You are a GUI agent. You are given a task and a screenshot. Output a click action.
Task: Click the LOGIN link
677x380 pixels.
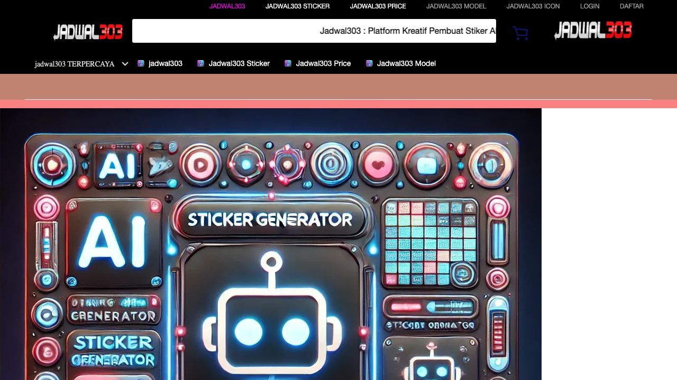pyautogui.click(x=589, y=6)
